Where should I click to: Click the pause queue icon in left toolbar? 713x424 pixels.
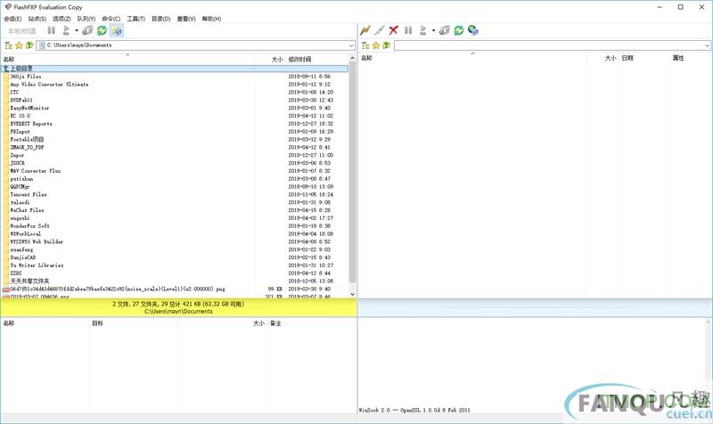(52, 30)
